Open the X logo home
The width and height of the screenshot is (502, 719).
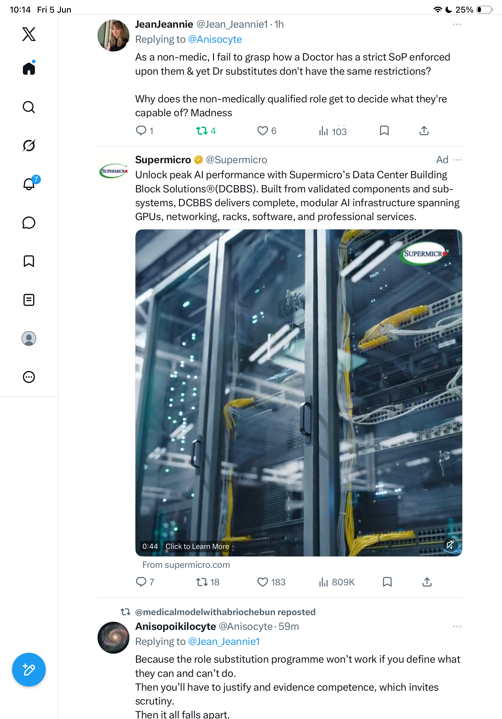pyautogui.click(x=29, y=34)
